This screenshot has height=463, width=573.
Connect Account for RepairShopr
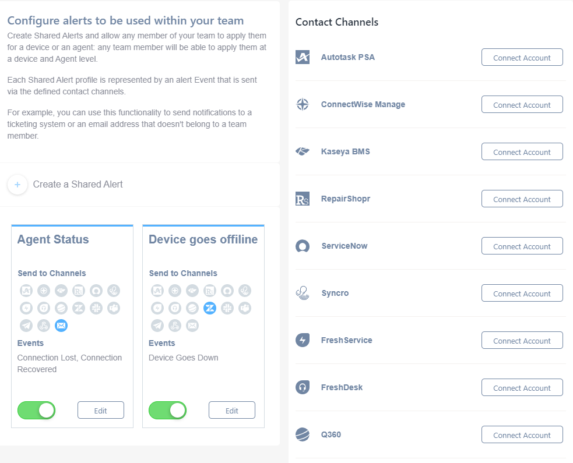pos(522,199)
